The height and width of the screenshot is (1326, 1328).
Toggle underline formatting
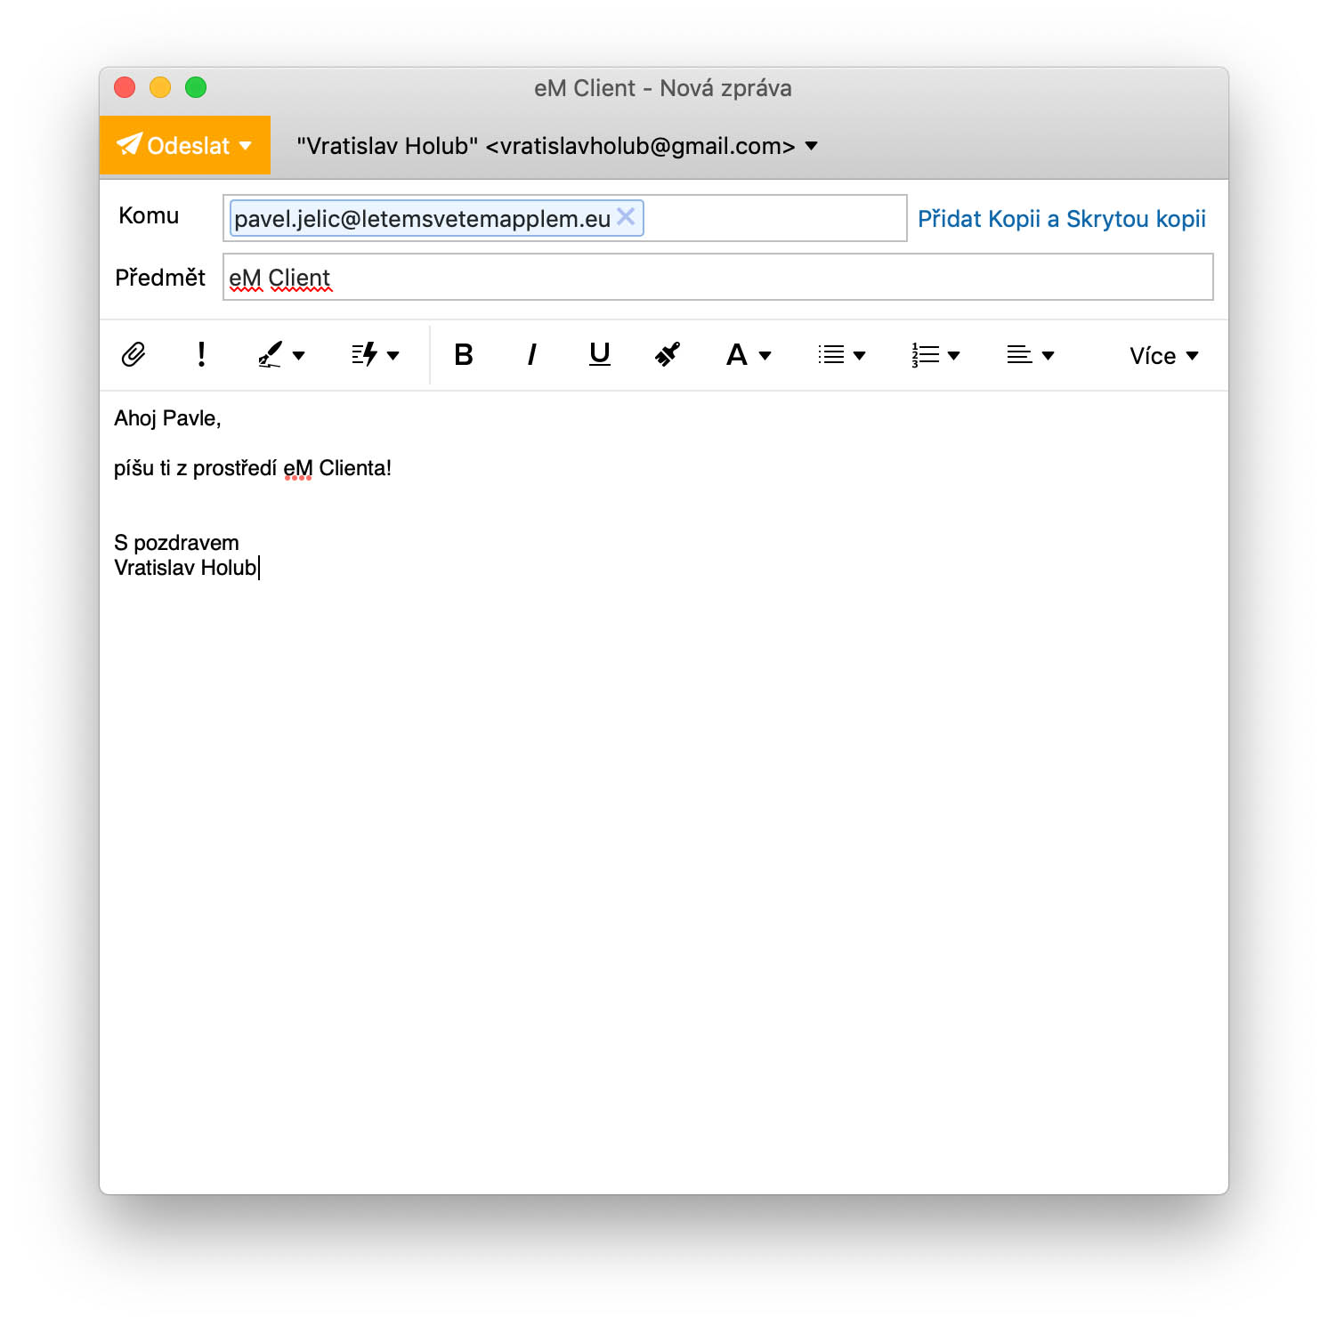tap(600, 355)
